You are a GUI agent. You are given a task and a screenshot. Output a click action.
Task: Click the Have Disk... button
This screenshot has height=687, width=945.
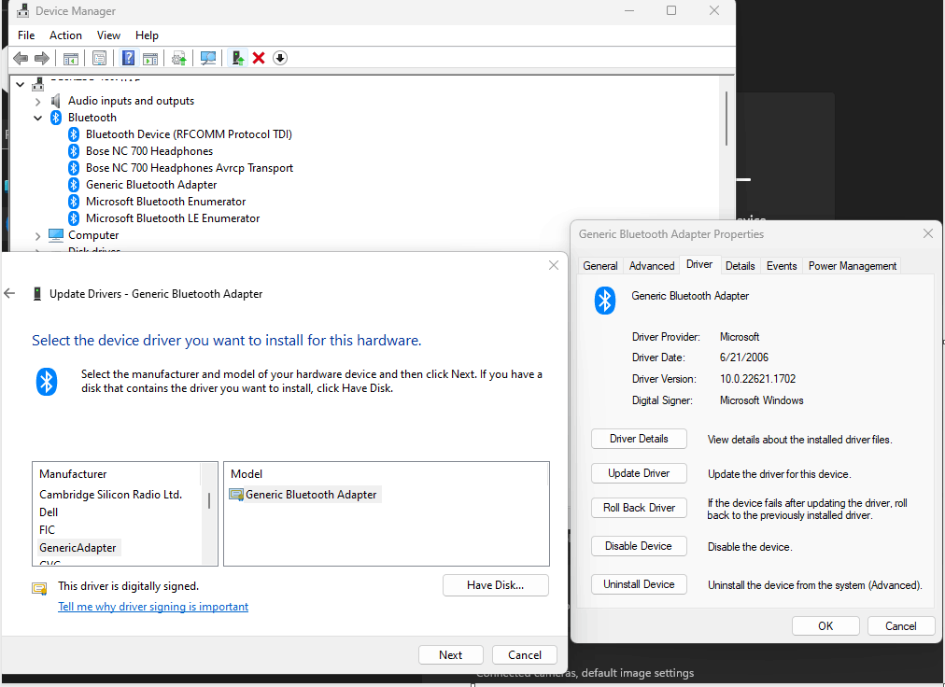point(496,585)
